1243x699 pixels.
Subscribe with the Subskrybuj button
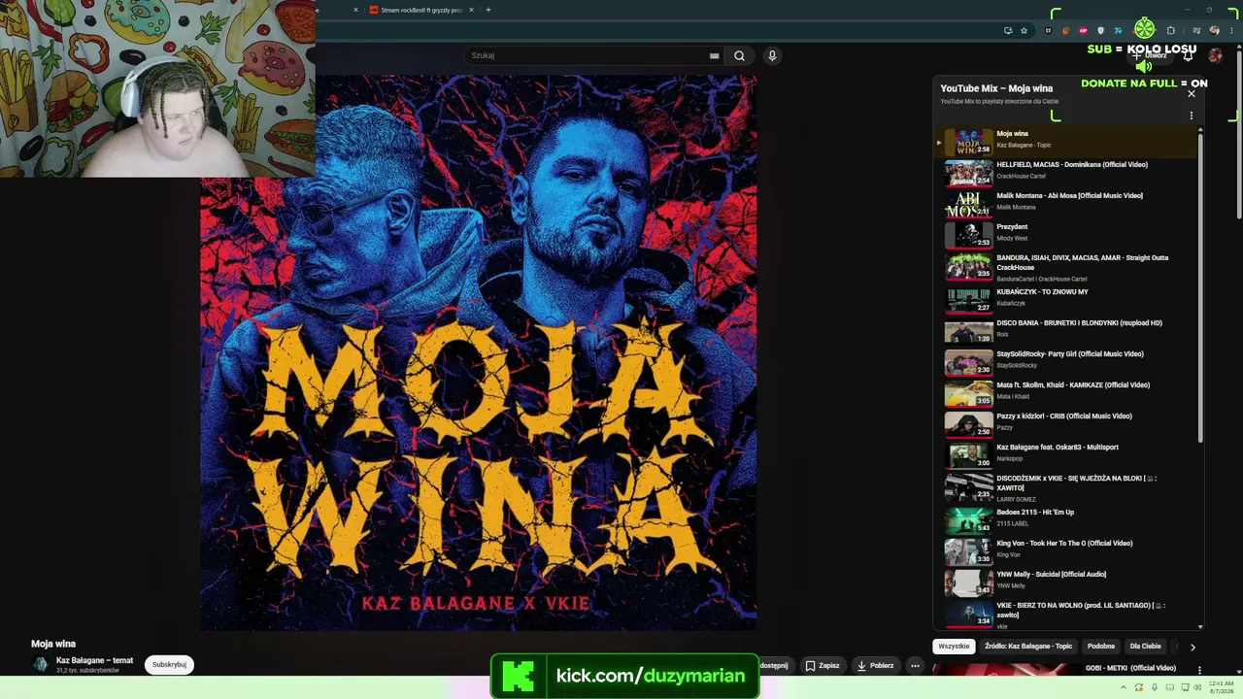[169, 665]
